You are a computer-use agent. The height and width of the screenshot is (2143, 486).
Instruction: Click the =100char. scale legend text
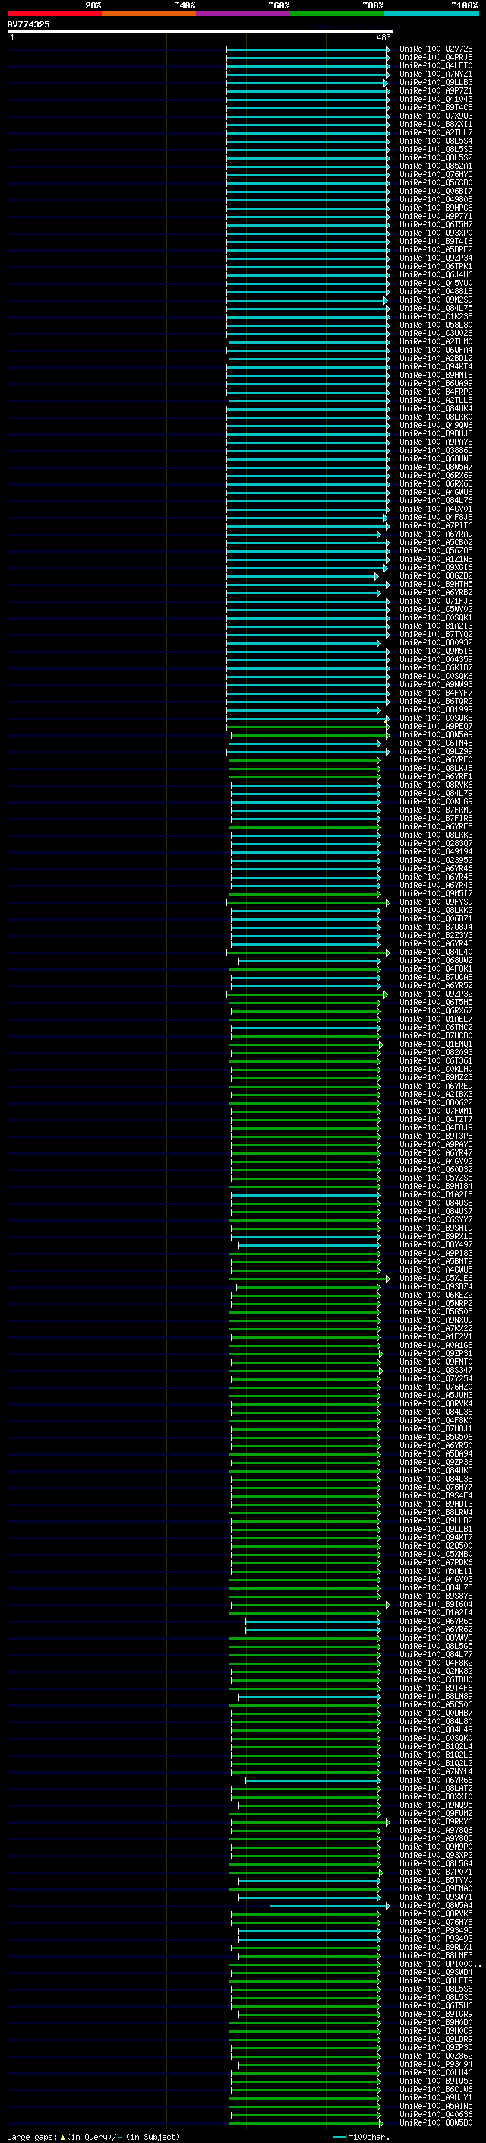(369, 2136)
